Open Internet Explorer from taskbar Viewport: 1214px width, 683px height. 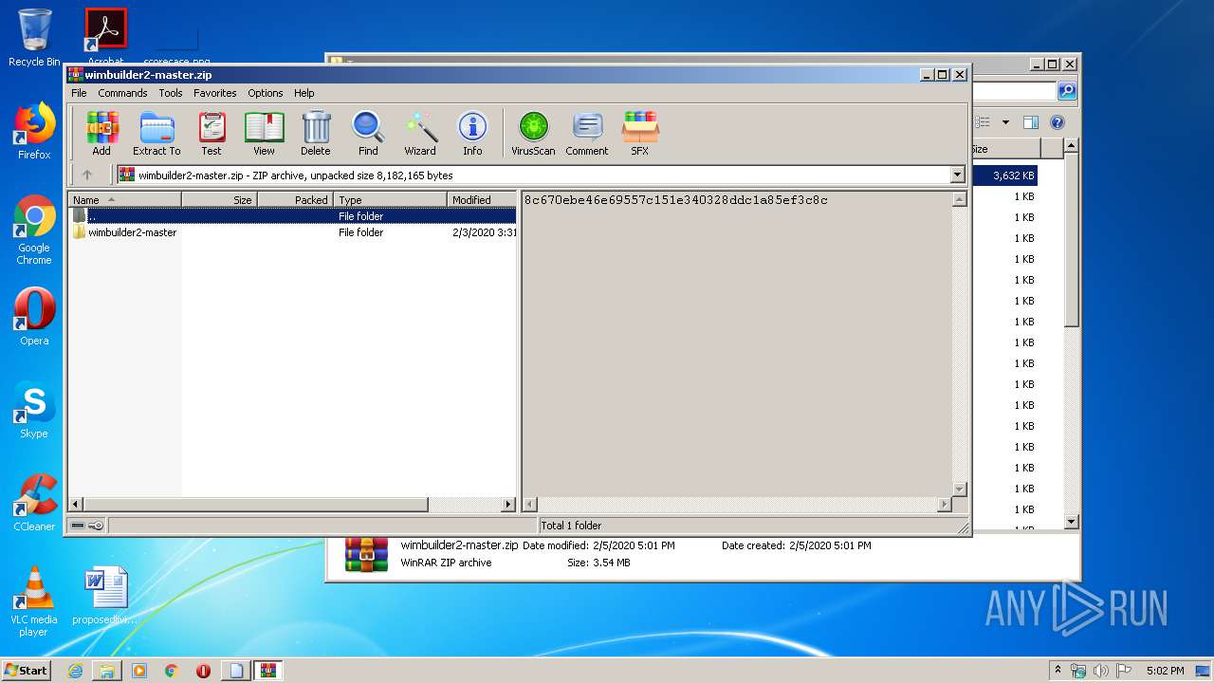point(75,671)
